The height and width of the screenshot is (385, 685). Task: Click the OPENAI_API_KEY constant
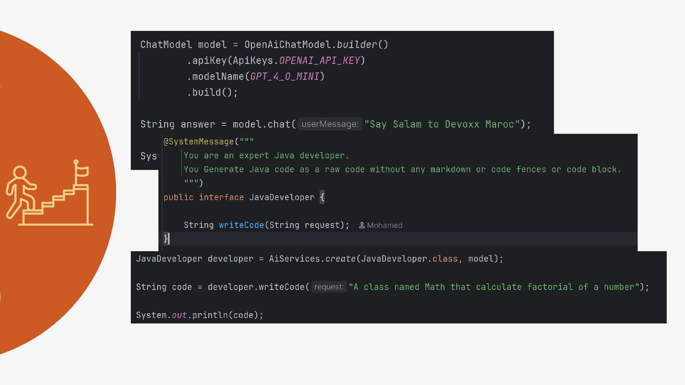coord(320,61)
